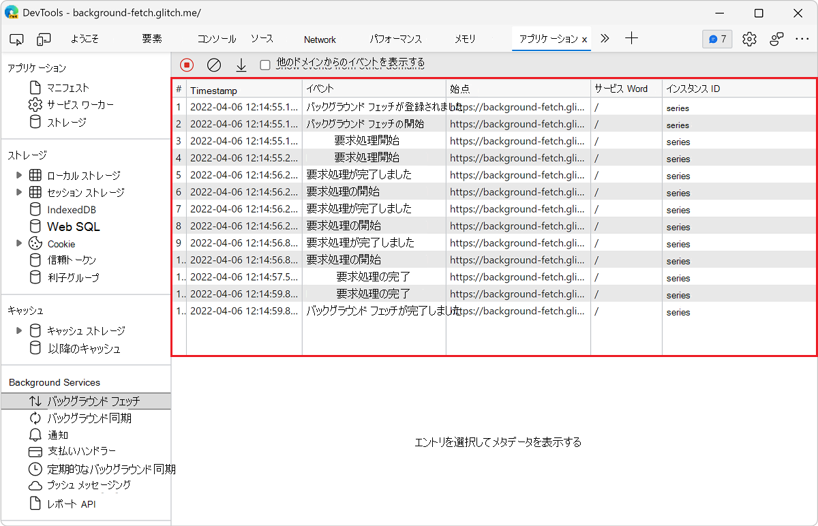Open マニフェスト in the sidebar

coord(67,87)
